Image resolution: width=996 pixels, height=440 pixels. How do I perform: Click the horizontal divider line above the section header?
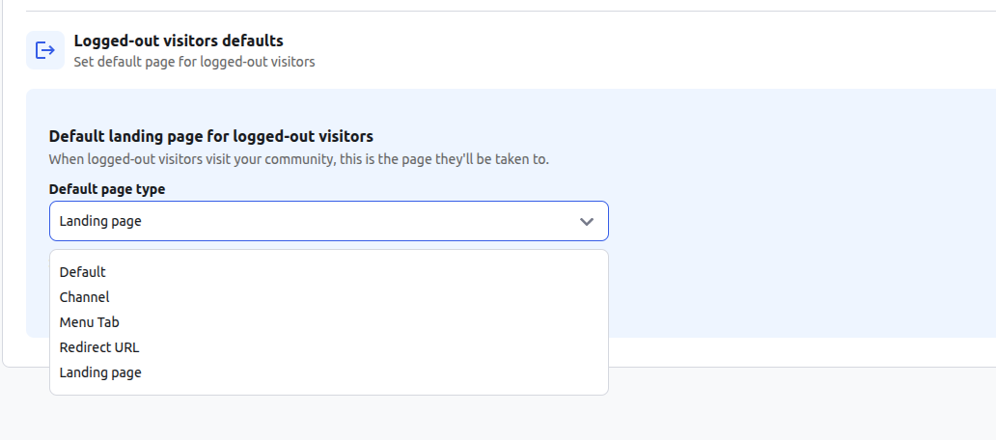[x=511, y=11]
